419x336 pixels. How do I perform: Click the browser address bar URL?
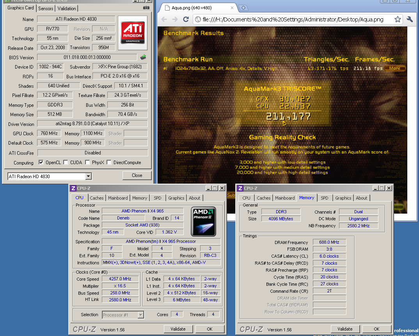click(293, 19)
